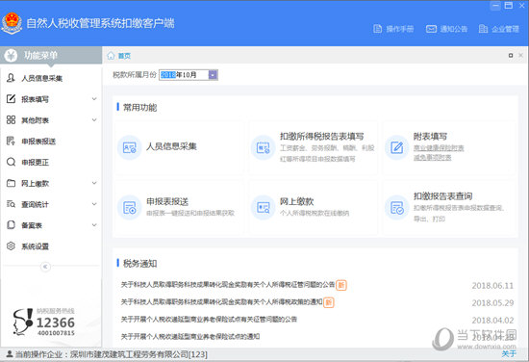The height and width of the screenshot is (362, 529).
Task: Close the 首页 tab panel
Action: [x=520, y=56]
